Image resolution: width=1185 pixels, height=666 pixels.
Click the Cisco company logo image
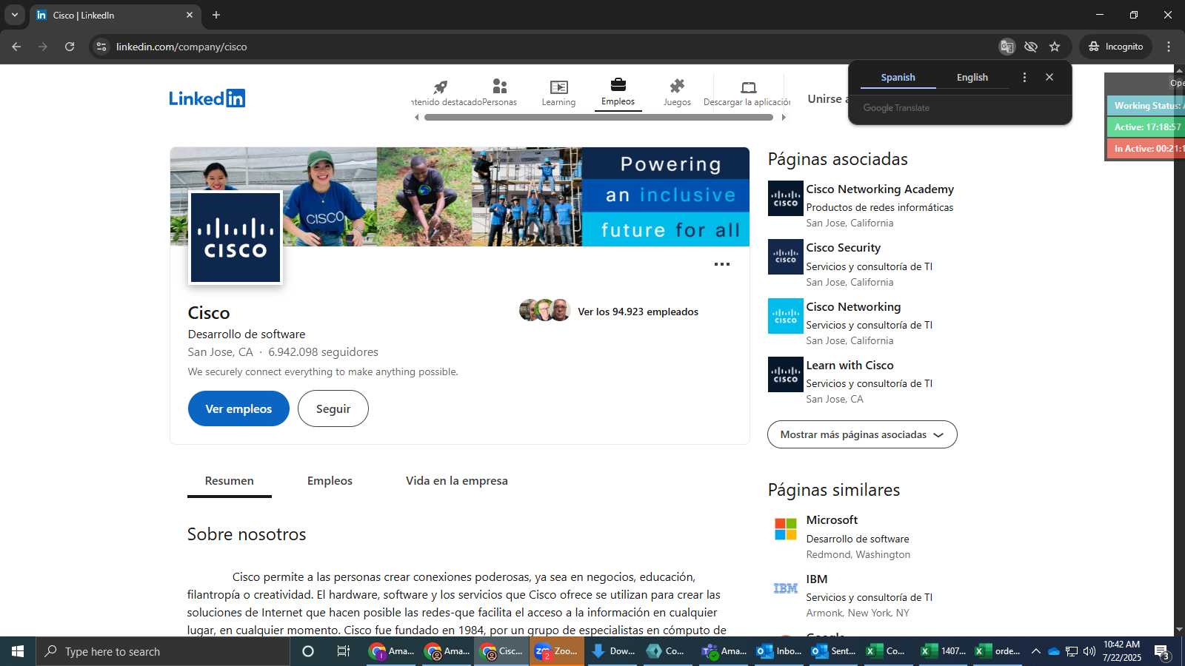pos(236,238)
